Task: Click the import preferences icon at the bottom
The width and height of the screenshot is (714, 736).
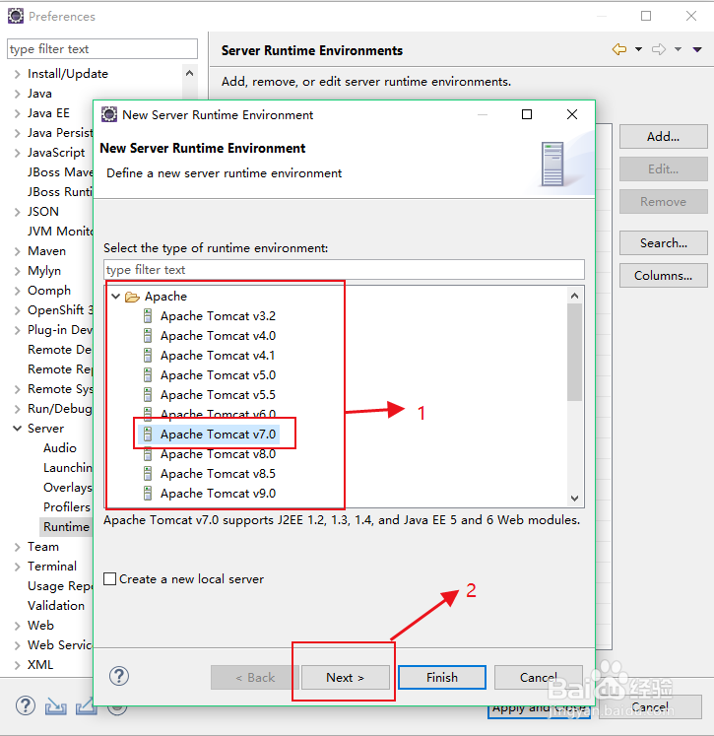Action: point(56,706)
